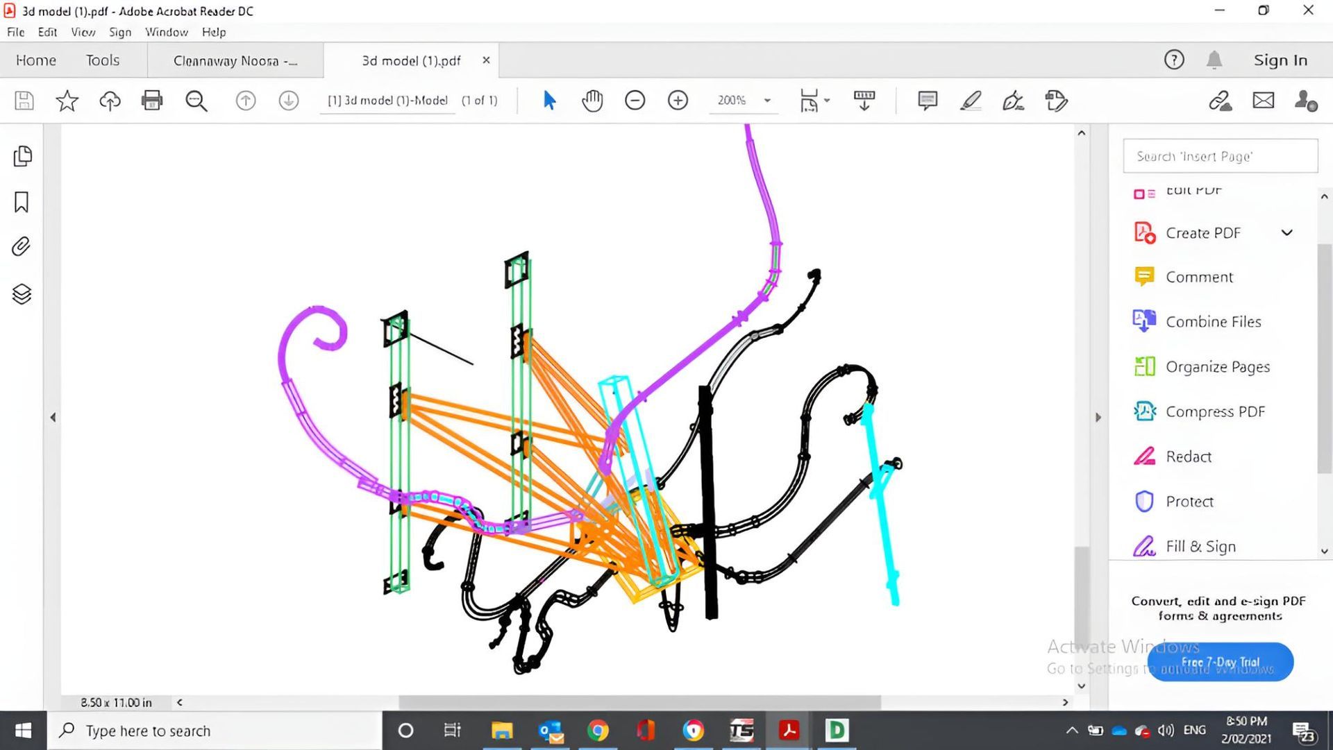The width and height of the screenshot is (1333, 750).
Task: Click the zoom in plus icon
Action: point(678,101)
